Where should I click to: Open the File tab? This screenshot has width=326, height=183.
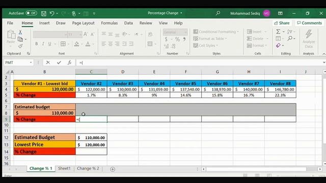[10, 23]
